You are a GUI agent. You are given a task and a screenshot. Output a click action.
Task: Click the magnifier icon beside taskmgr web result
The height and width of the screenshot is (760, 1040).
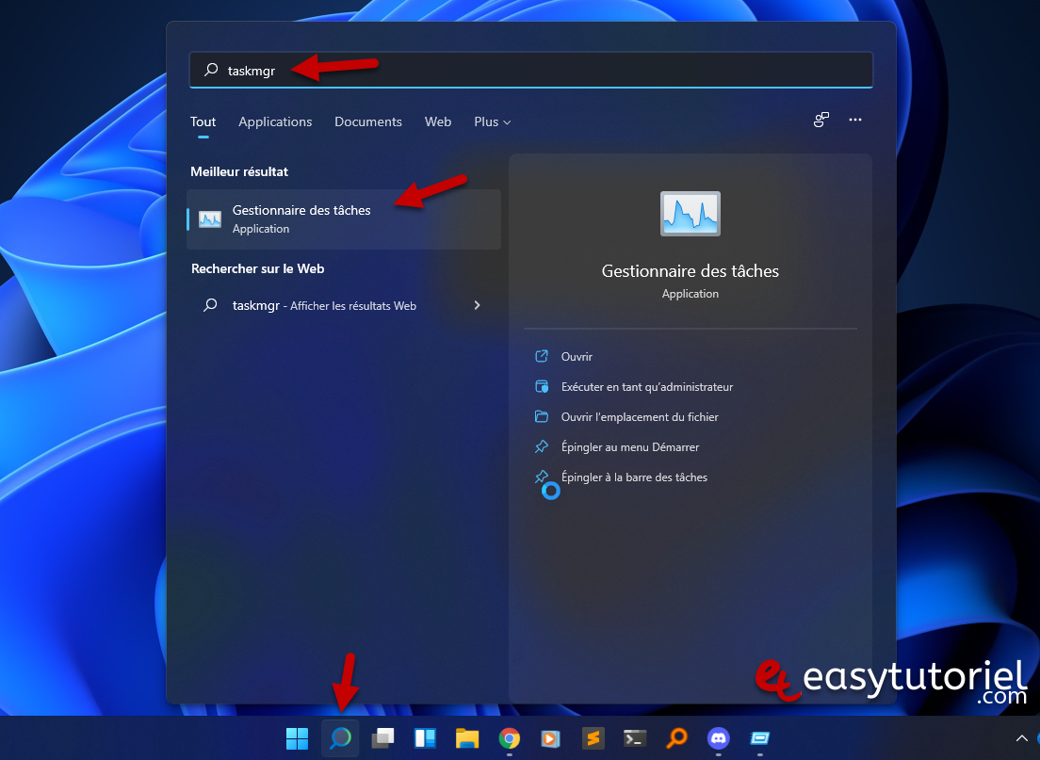[x=210, y=305]
